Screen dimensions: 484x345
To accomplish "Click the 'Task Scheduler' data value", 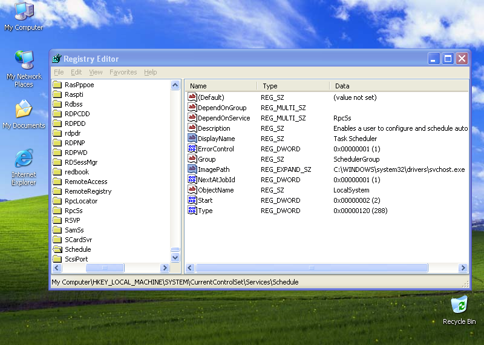I will point(355,139).
